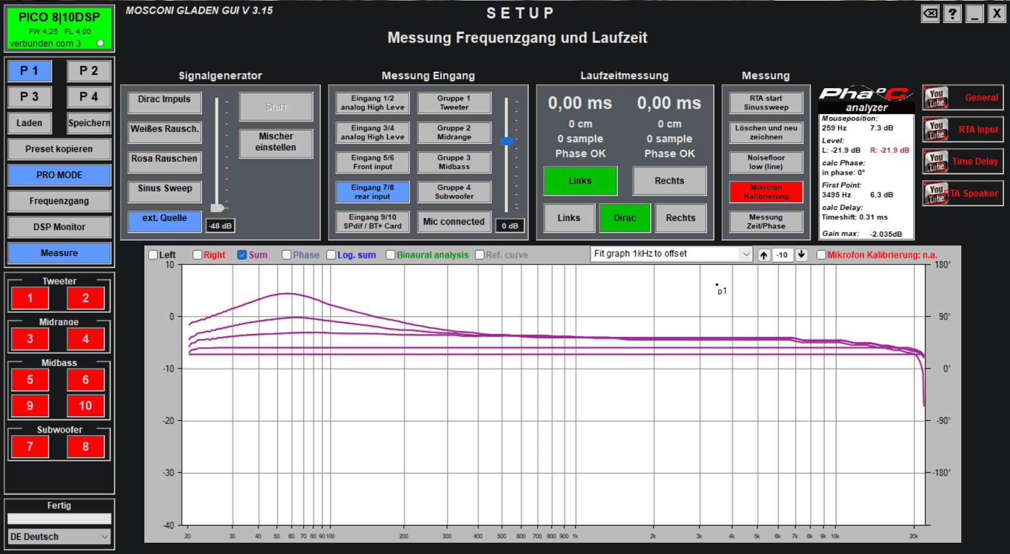The width and height of the screenshot is (1010, 554).
Task: Switch to preset P 2
Action: (x=89, y=71)
